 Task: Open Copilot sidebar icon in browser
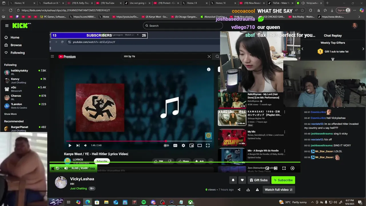coord(362,10)
